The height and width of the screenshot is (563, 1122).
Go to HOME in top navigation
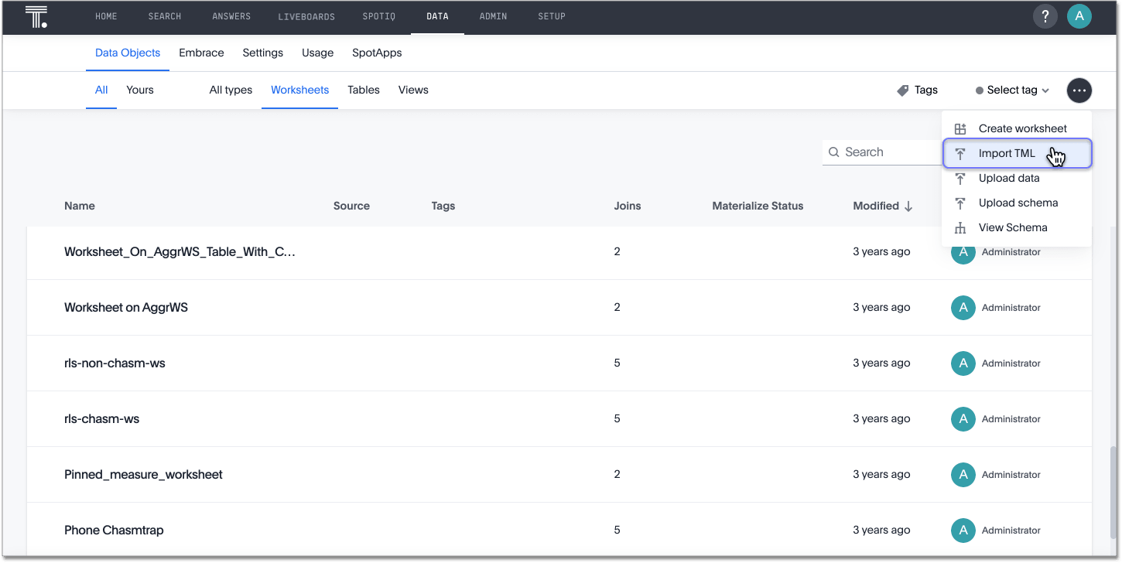click(106, 16)
